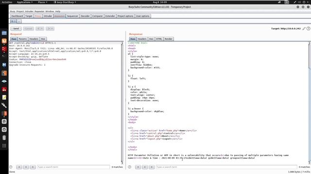Send the request in Repeater

(16, 29)
